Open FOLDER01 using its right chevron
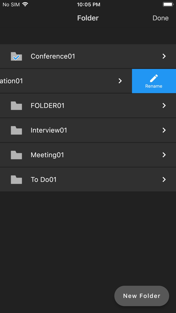Image resolution: width=176 pixels, height=313 pixels. pyautogui.click(x=164, y=105)
